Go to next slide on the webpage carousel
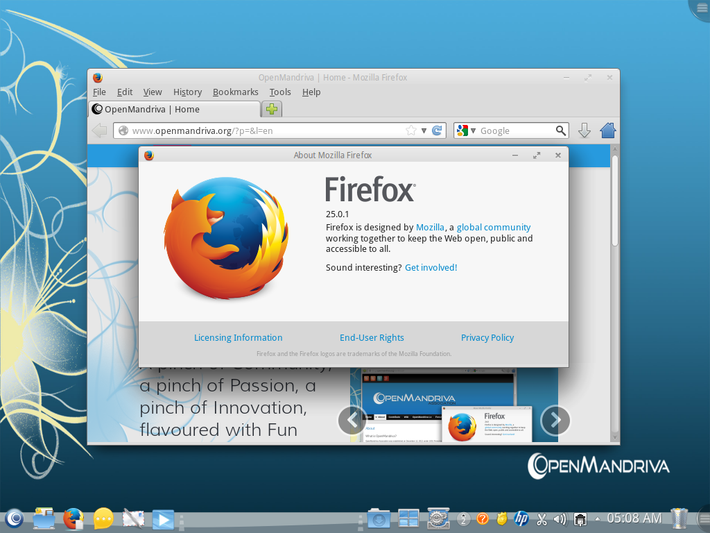The width and height of the screenshot is (710, 533). coord(555,420)
